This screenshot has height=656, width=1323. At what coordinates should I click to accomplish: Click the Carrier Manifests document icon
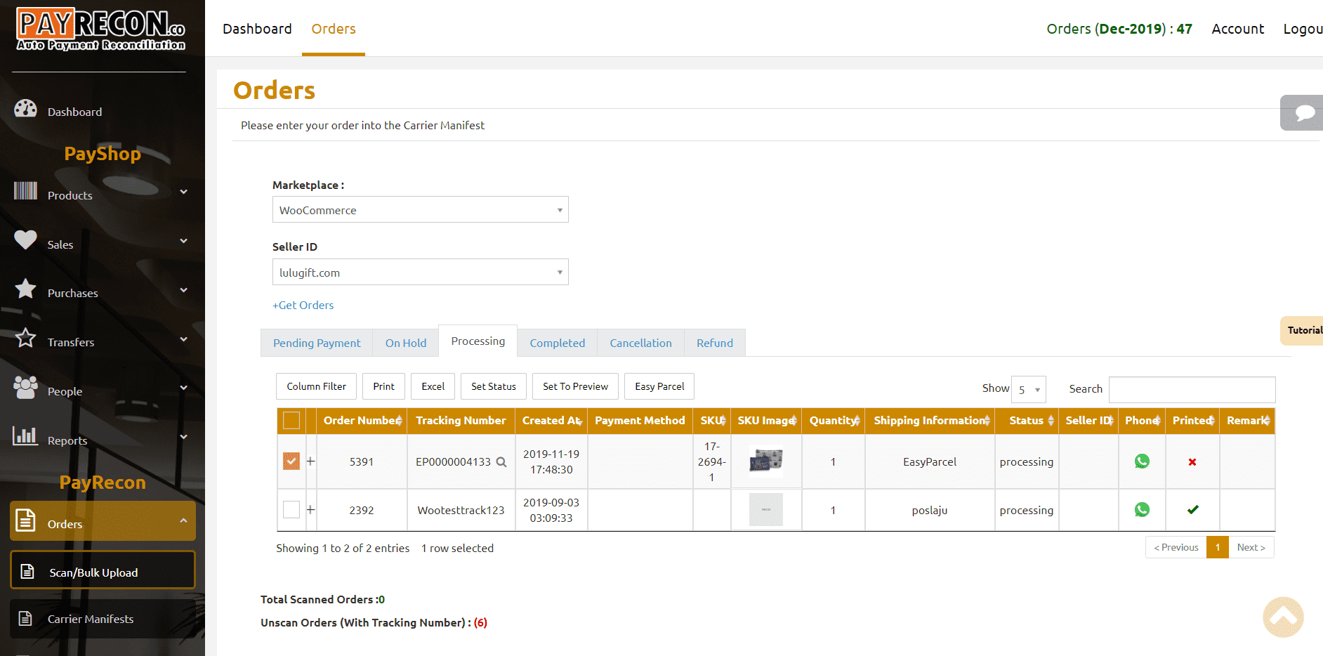(x=25, y=618)
